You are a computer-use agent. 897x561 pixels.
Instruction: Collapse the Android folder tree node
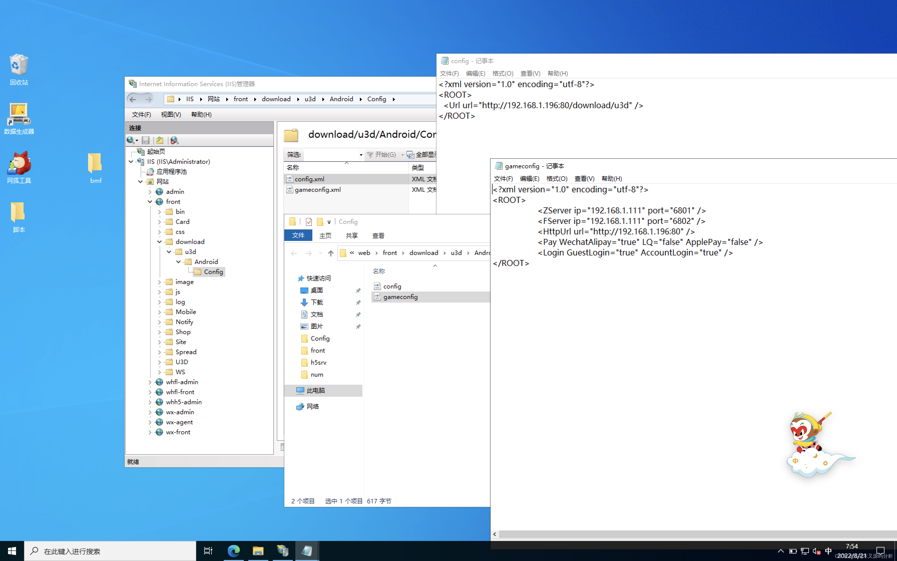click(x=179, y=261)
